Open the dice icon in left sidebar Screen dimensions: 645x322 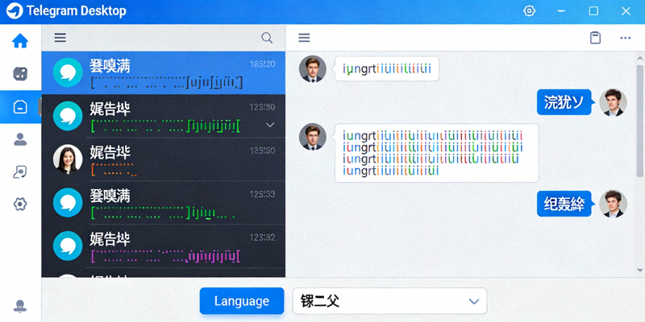[20, 74]
